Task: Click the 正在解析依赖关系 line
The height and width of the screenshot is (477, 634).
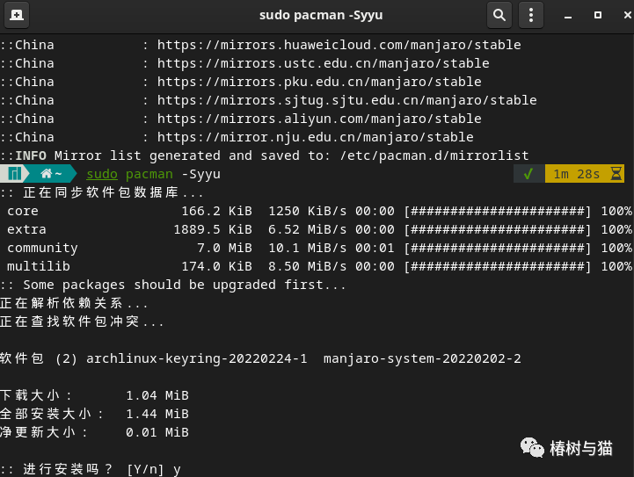Action: (x=74, y=303)
